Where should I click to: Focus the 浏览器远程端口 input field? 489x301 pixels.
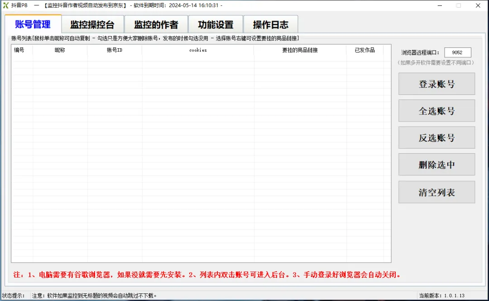(457, 52)
